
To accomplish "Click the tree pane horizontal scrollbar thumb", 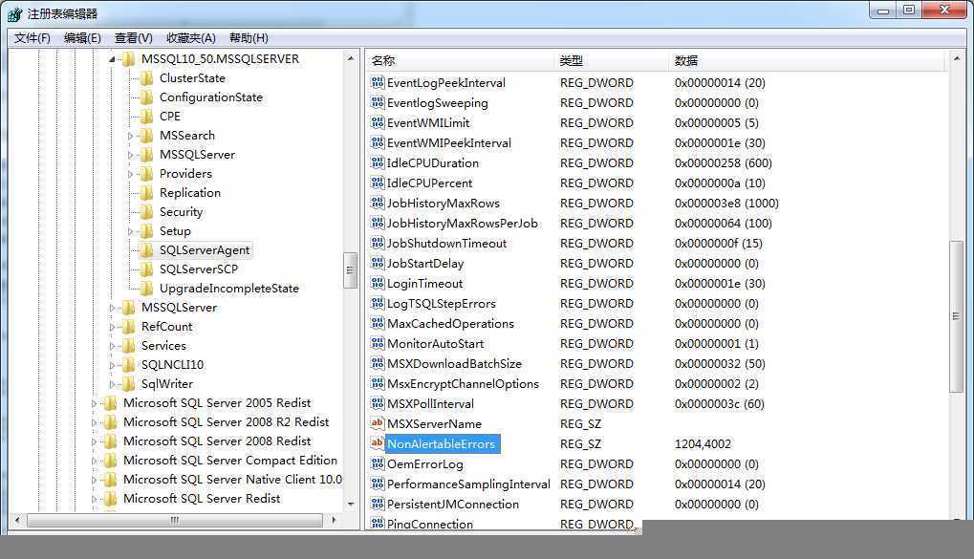I will [175, 520].
